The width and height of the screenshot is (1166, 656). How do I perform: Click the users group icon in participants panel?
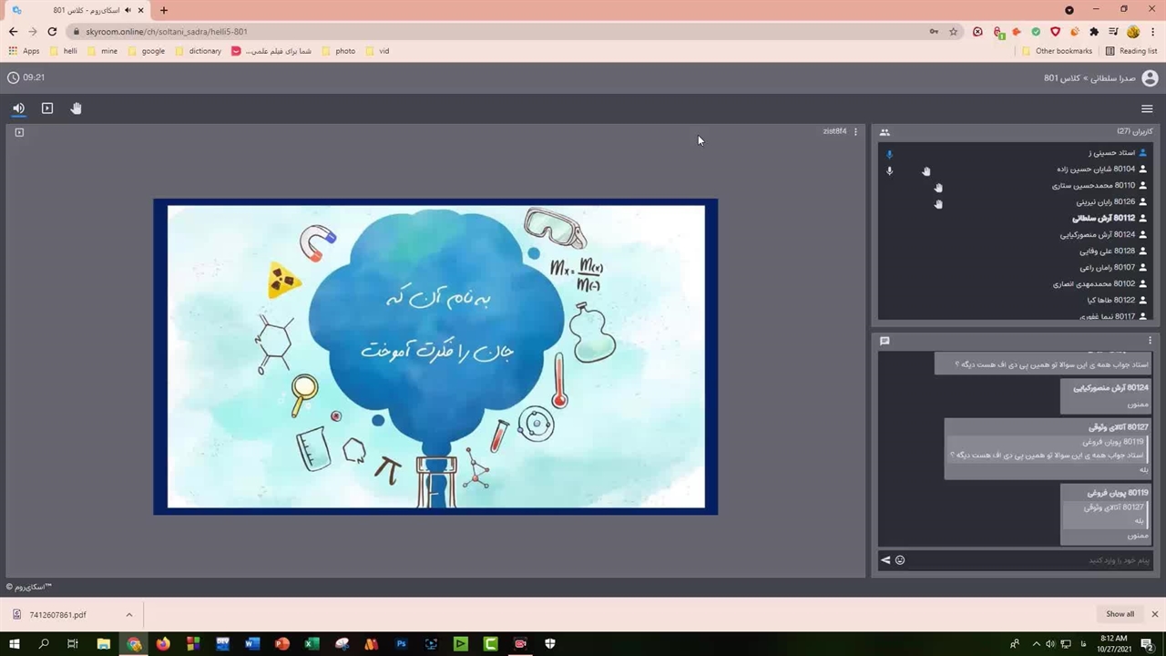tap(885, 132)
